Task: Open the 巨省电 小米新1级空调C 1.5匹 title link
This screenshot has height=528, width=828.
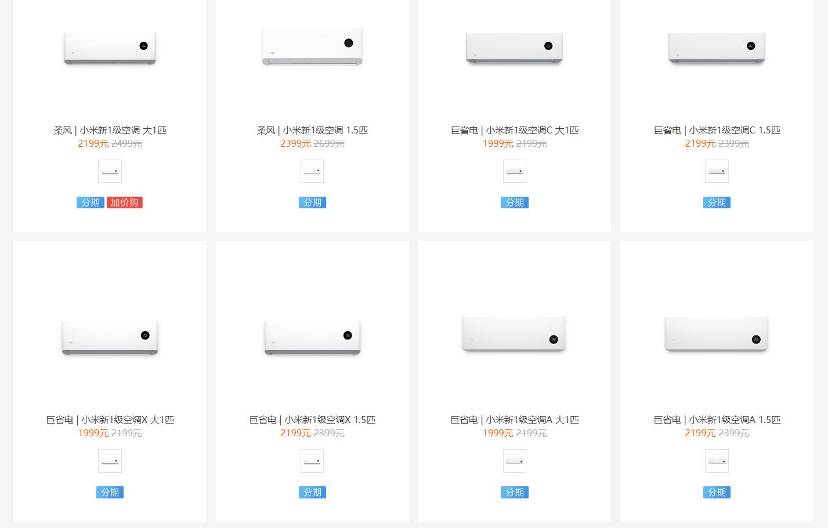Action: click(x=717, y=131)
